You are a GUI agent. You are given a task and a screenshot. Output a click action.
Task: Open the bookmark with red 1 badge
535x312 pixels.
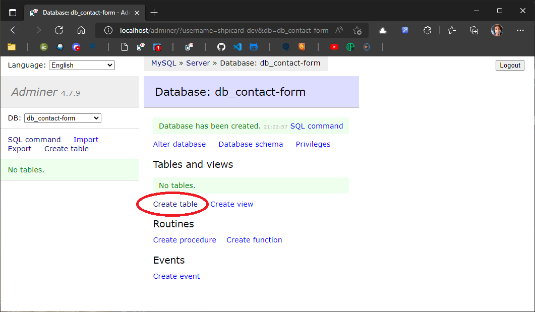[x=157, y=47]
